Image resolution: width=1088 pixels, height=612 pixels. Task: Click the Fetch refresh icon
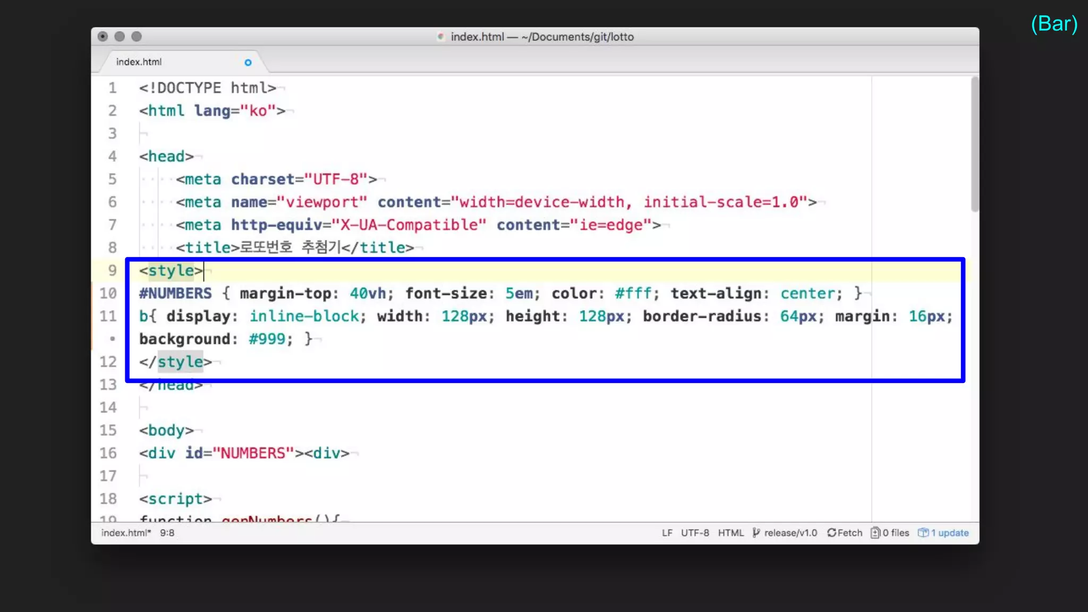831,533
